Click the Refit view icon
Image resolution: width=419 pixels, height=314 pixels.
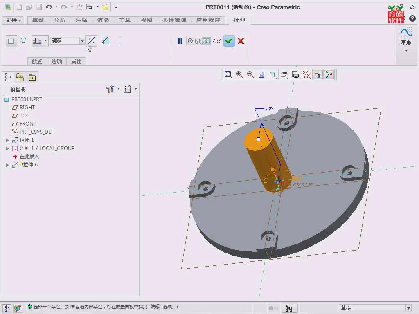[x=228, y=74]
